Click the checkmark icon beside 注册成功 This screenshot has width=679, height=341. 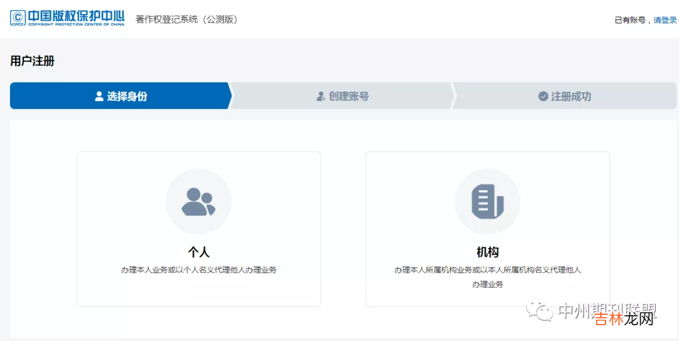(543, 96)
